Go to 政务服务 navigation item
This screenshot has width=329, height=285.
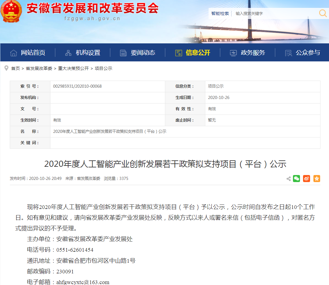(x=253, y=53)
